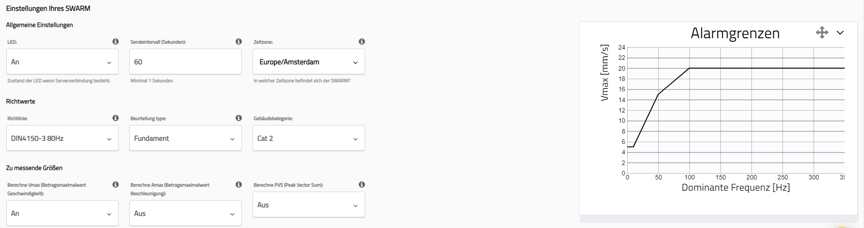The height and width of the screenshot is (228, 864).
Task: Click the info icon next to Zeitzone
Action: [x=362, y=41]
